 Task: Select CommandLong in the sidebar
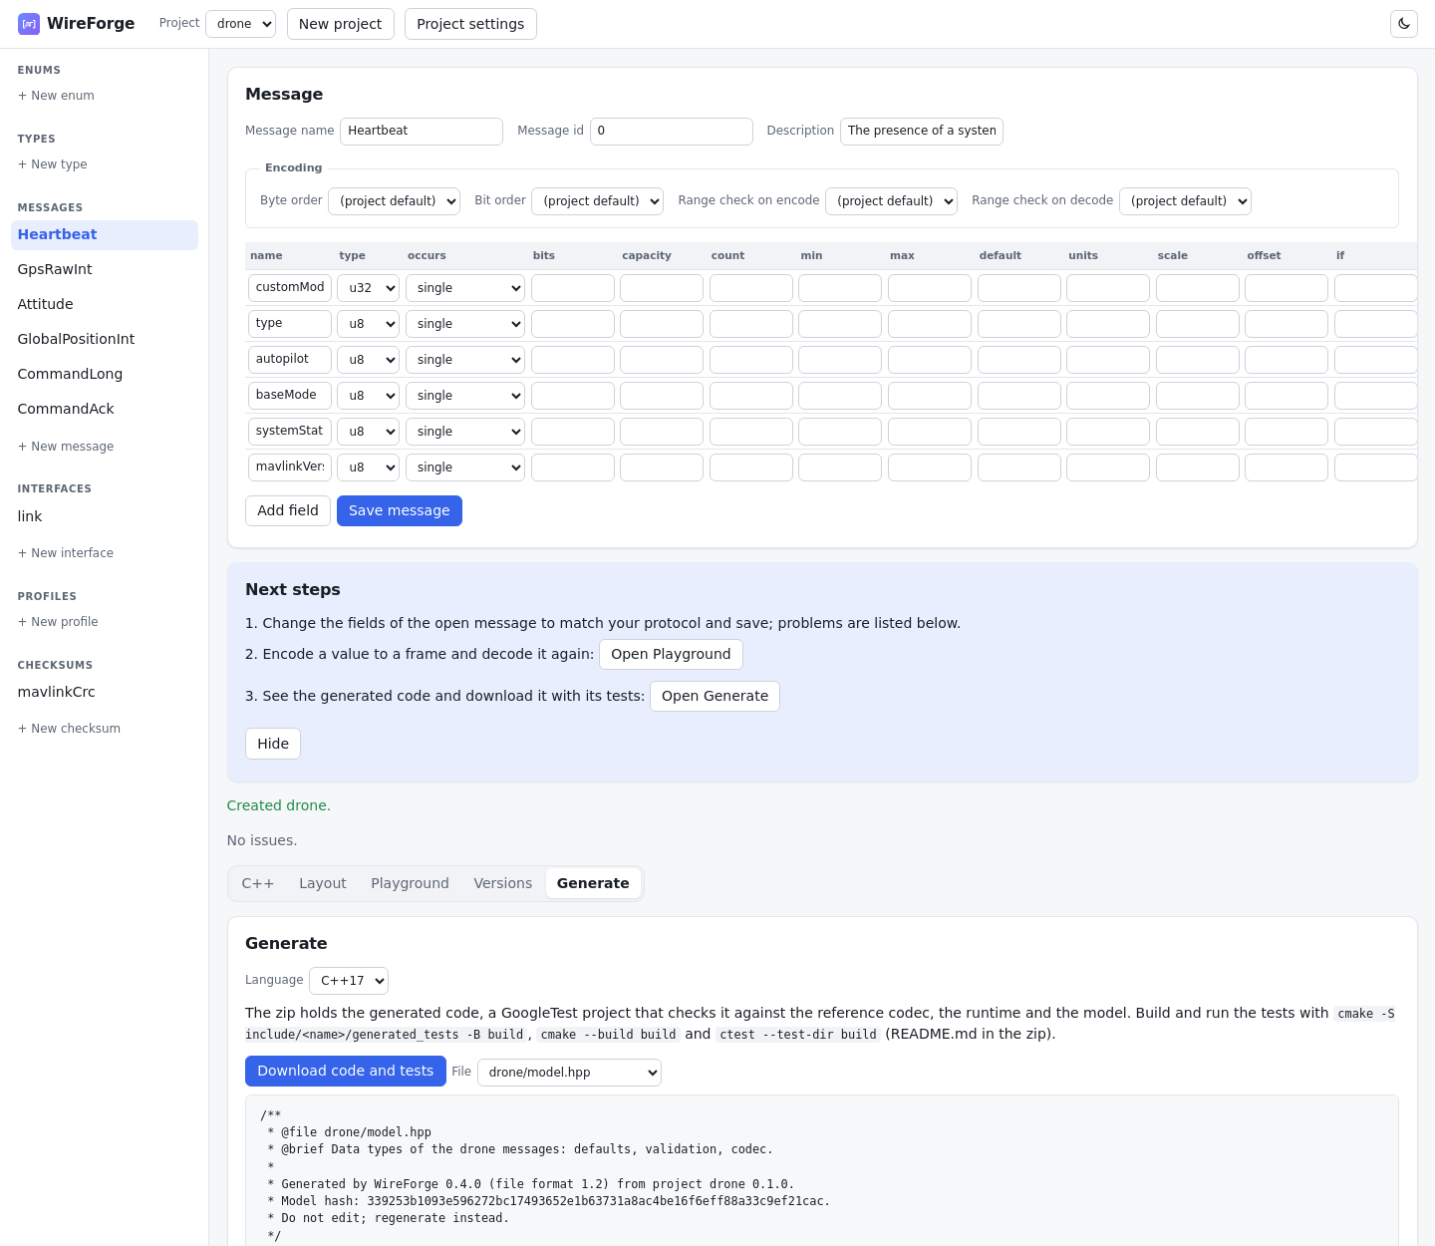[x=105, y=374]
